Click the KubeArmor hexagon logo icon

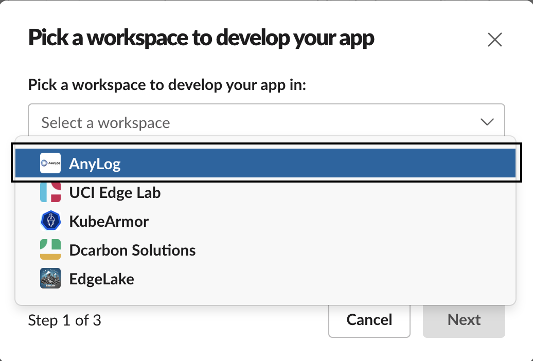50,221
